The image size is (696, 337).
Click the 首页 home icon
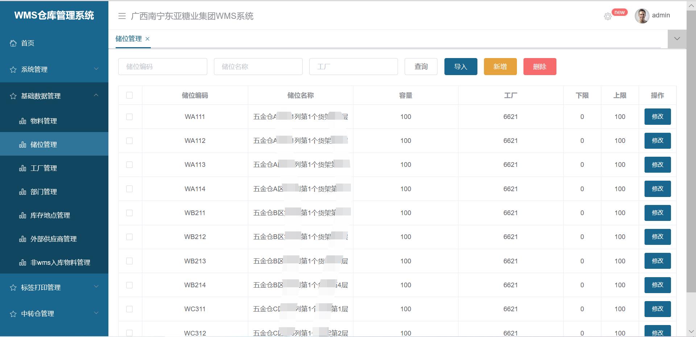click(x=13, y=43)
